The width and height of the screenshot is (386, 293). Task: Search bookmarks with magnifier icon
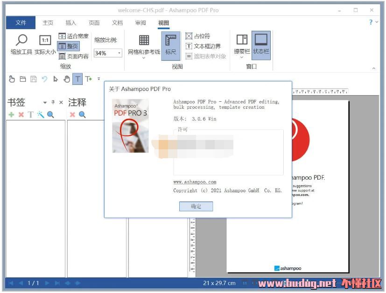[x=50, y=114]
